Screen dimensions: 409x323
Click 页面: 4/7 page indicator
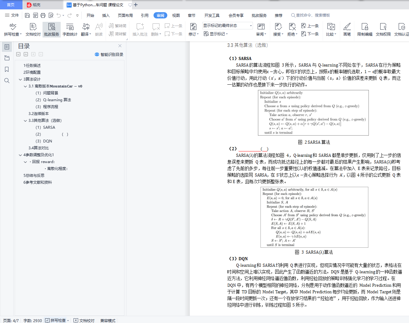point(11,321)
